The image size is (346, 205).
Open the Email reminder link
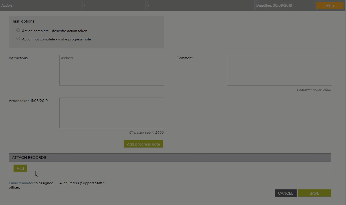tap(21, 183)
